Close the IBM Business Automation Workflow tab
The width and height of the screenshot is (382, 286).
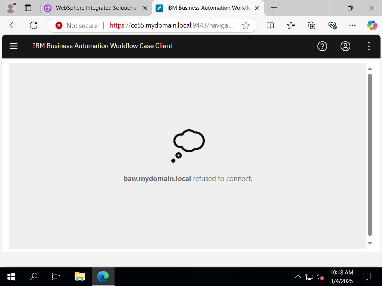tap(257, 8)
